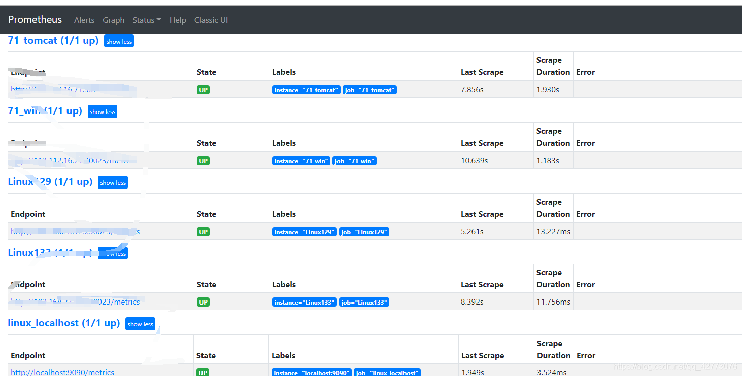Select the instance="Linux133" label badge
The image size is (742, 376).
[x=305, y=302]
